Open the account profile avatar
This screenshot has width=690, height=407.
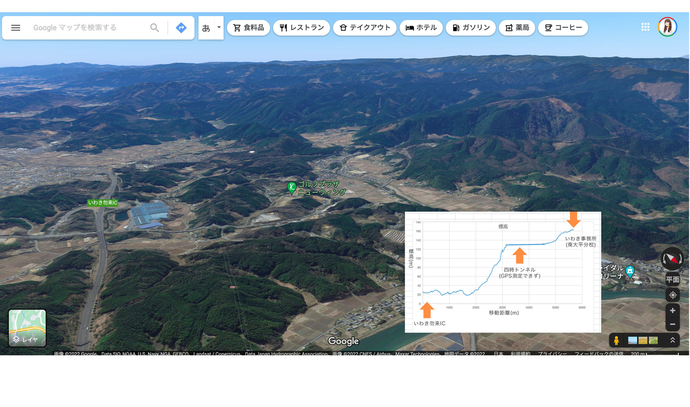[668, 27]
